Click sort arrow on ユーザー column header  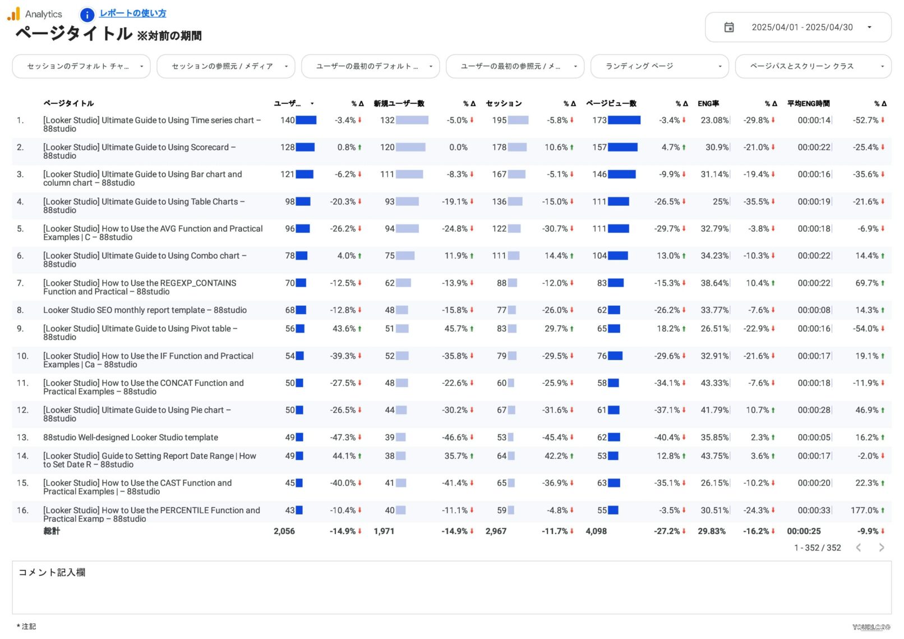pyautogui.click(x=312, y=104)
